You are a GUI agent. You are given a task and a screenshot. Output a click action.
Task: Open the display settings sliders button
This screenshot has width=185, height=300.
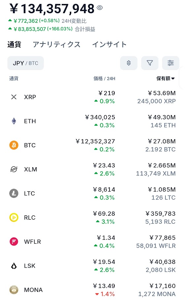pos(170,63)
